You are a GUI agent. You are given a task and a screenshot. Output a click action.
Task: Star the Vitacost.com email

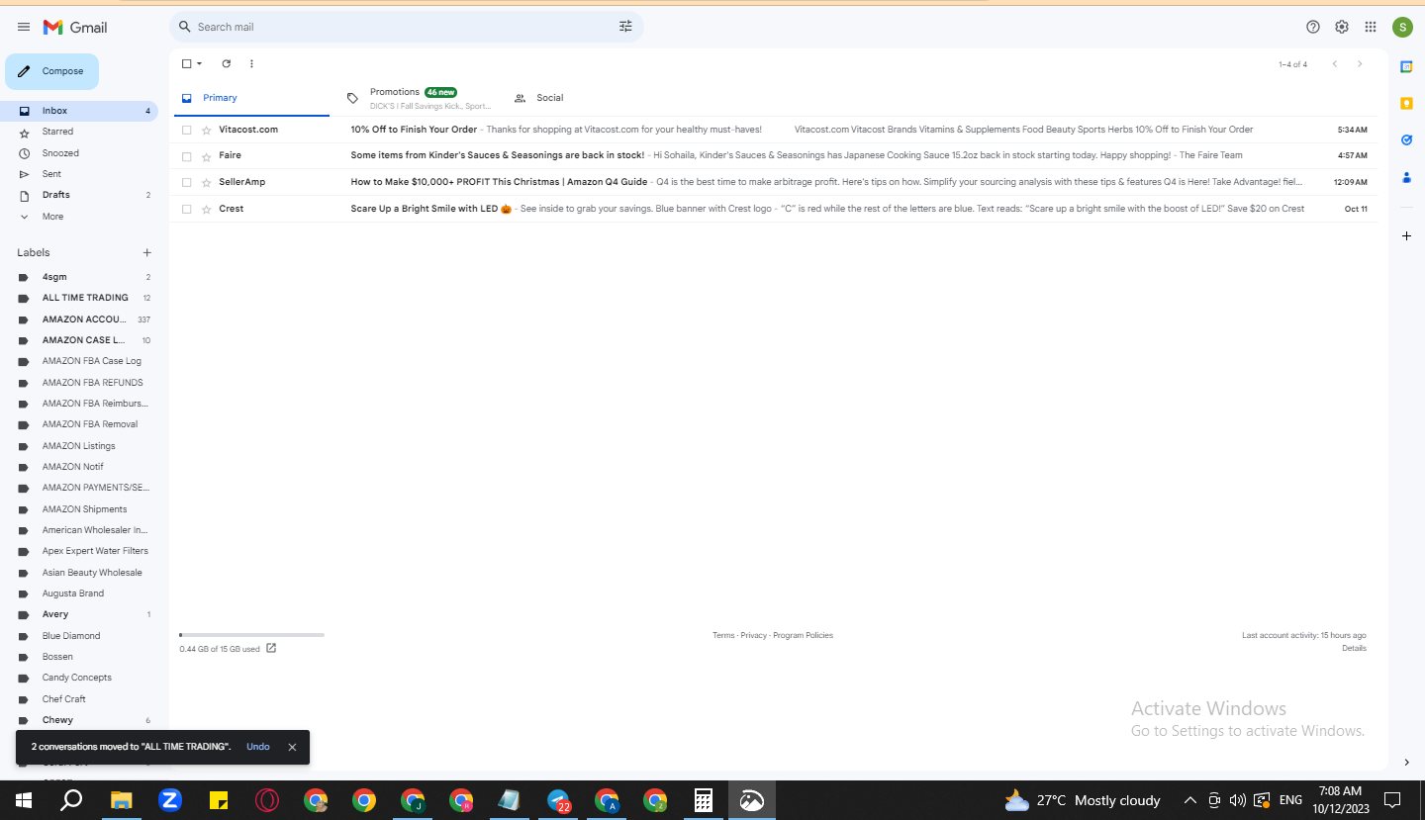206,130
